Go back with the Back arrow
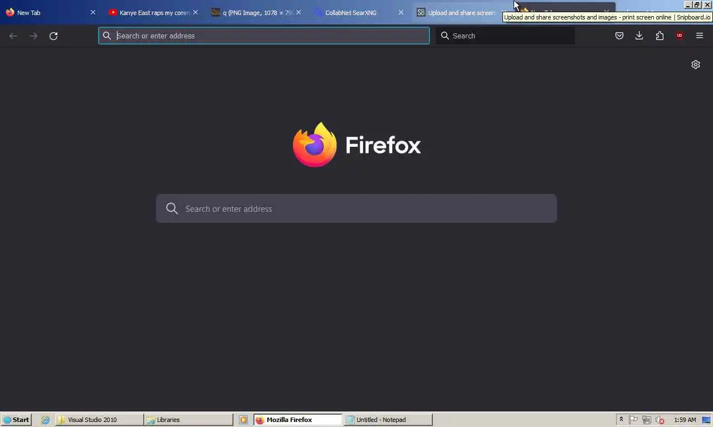713x427 pixels. pyautogui.click(x=13, y=36)
